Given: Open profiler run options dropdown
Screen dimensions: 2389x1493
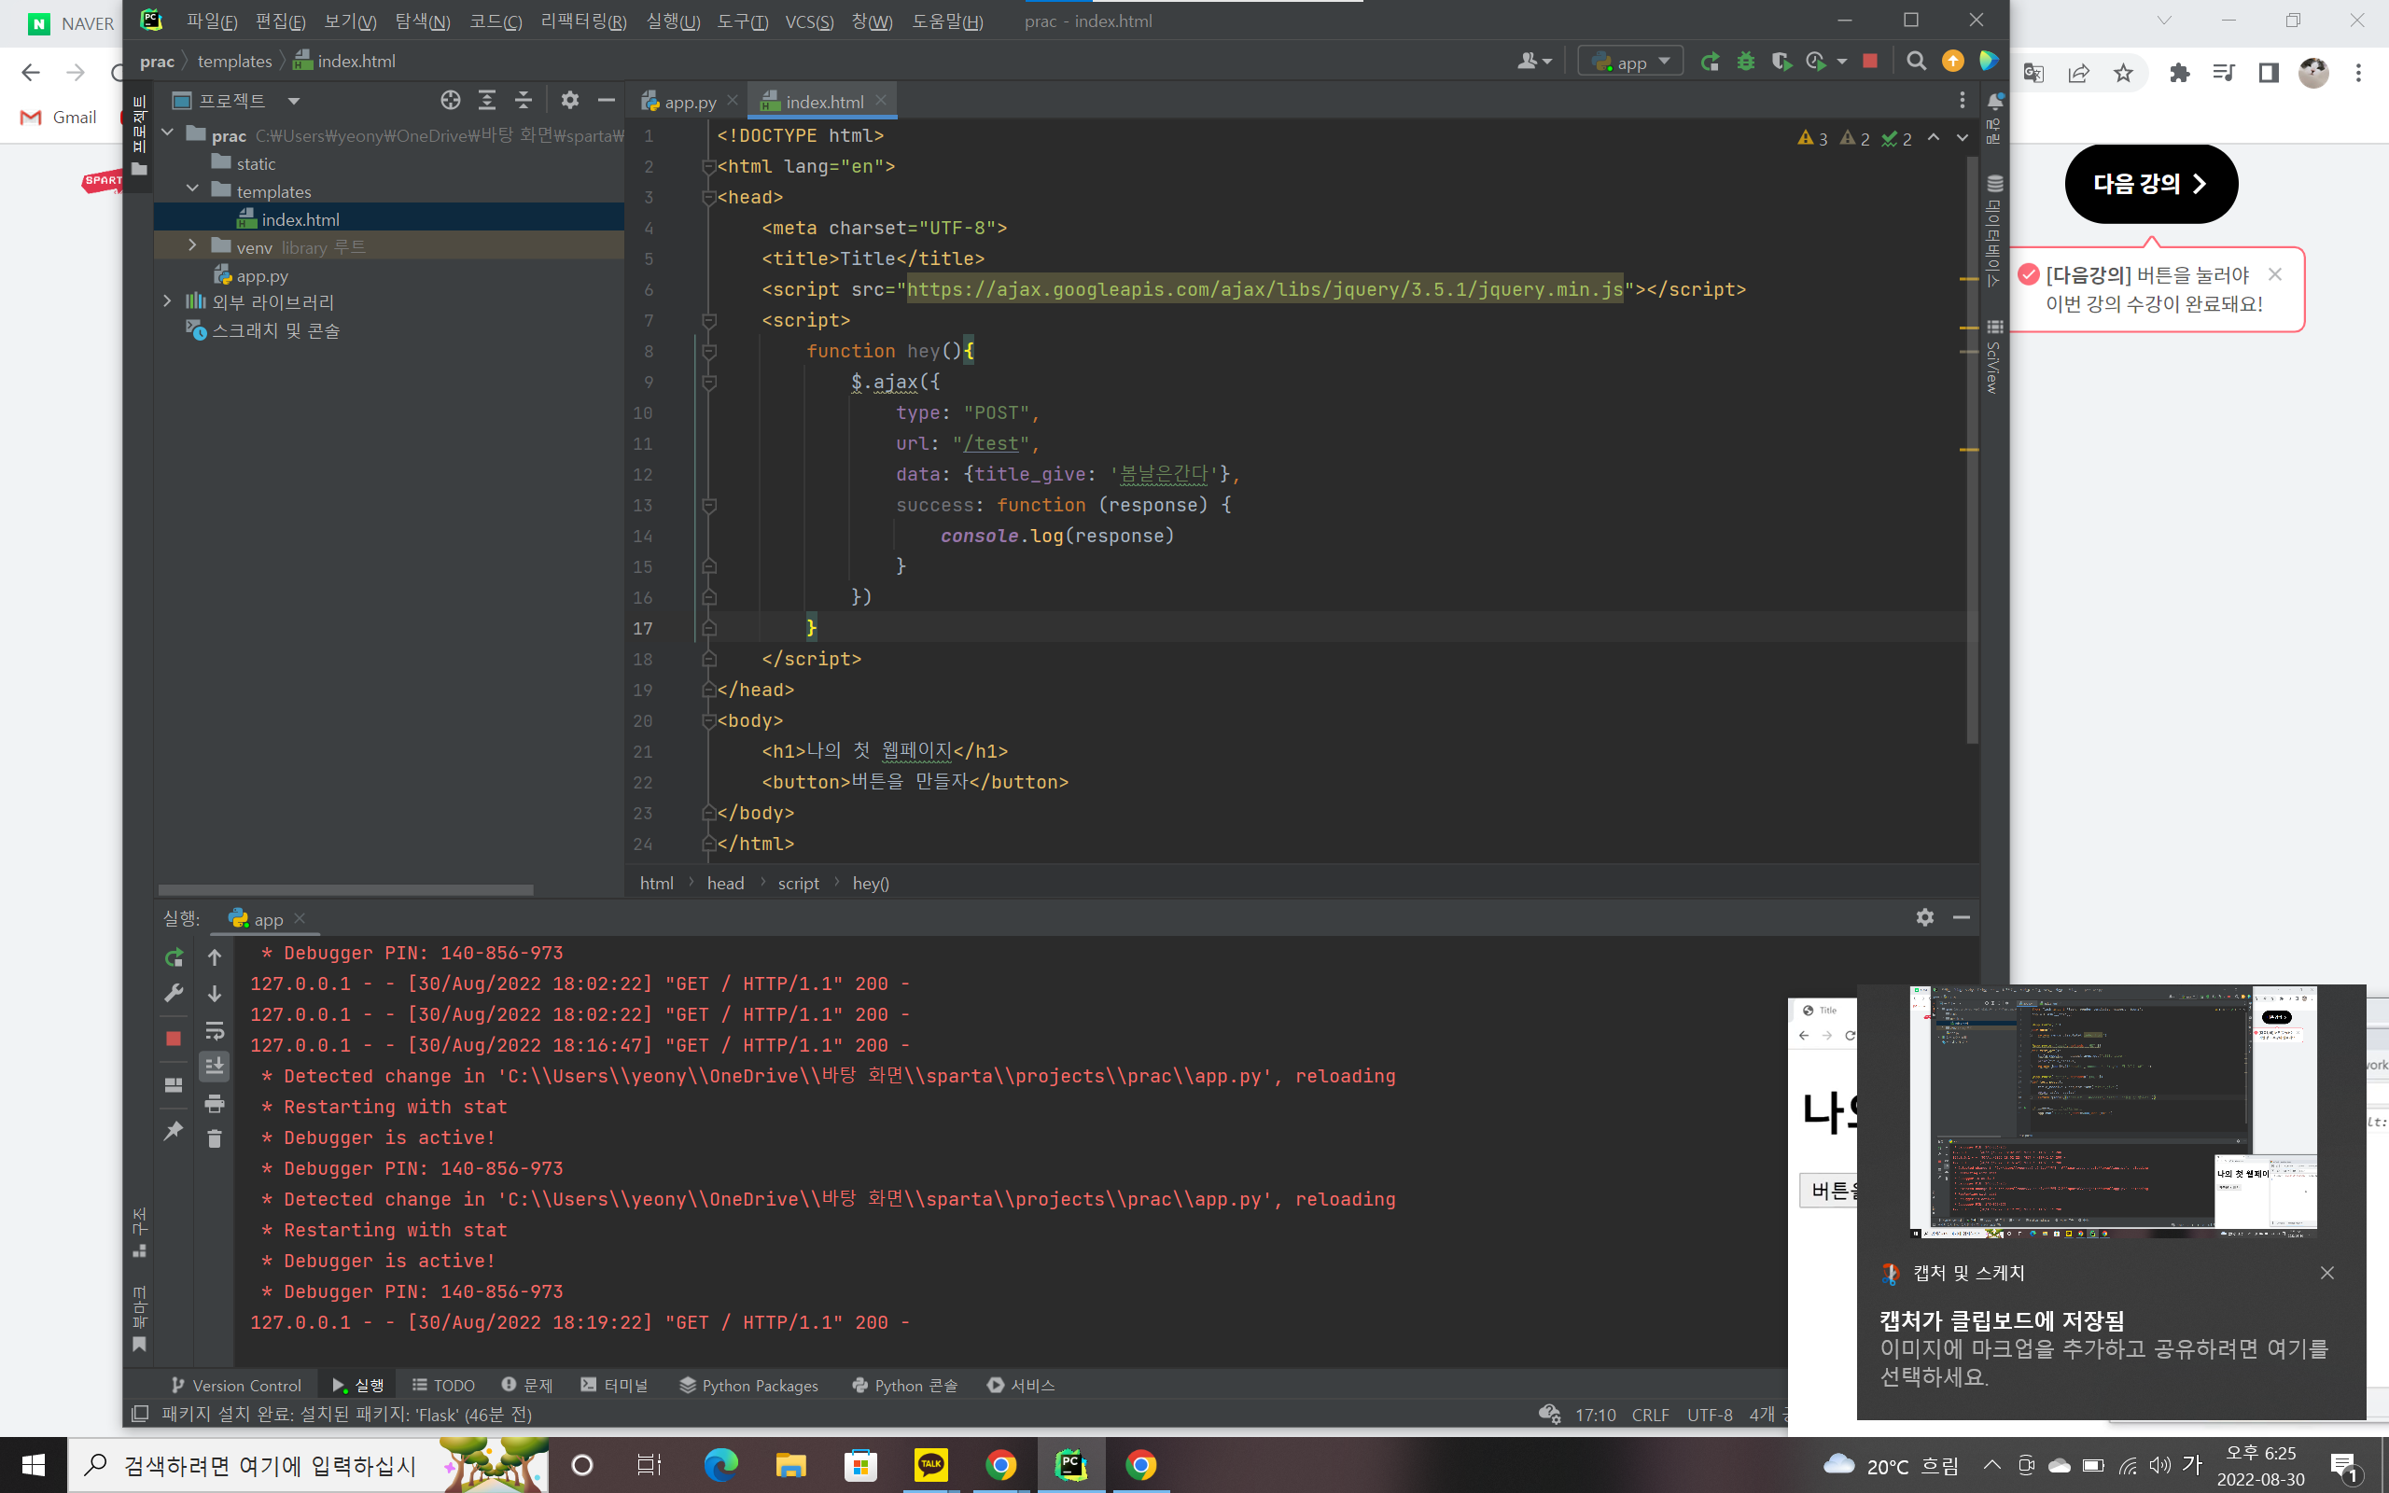Looking at the screenshot, I should click(1842, 63).
